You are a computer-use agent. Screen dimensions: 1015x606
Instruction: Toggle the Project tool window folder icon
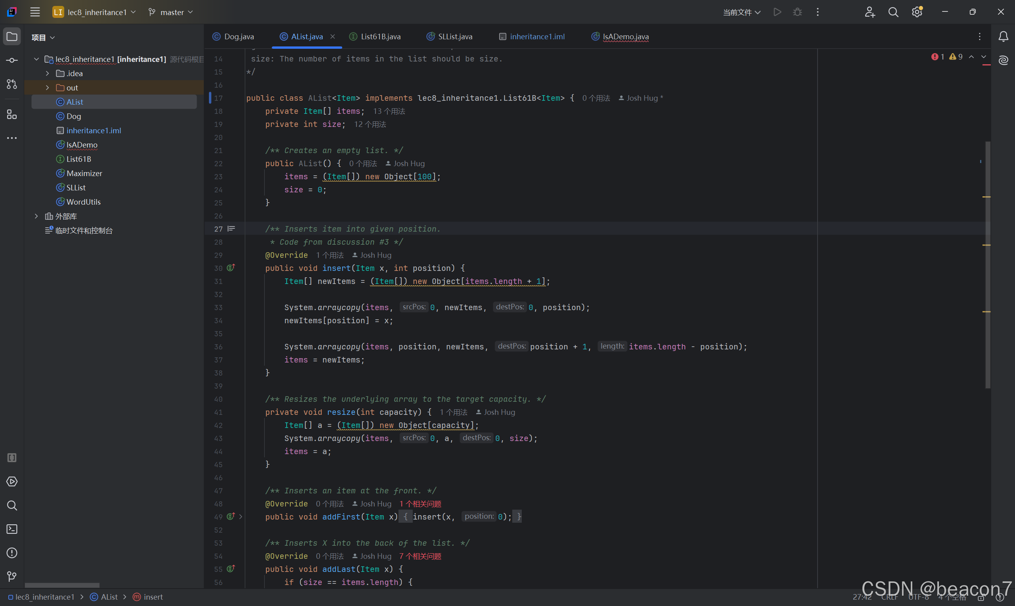coord(12,37)
